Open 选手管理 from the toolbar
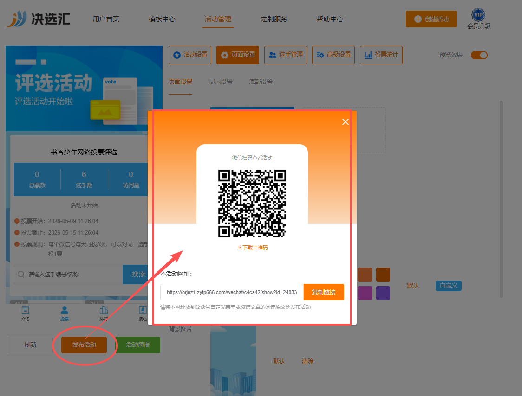522x396 pixels. tap(285, 55)
